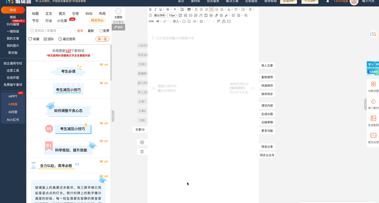Toggle bold formatting in editor toolbar

pos(150,9)
